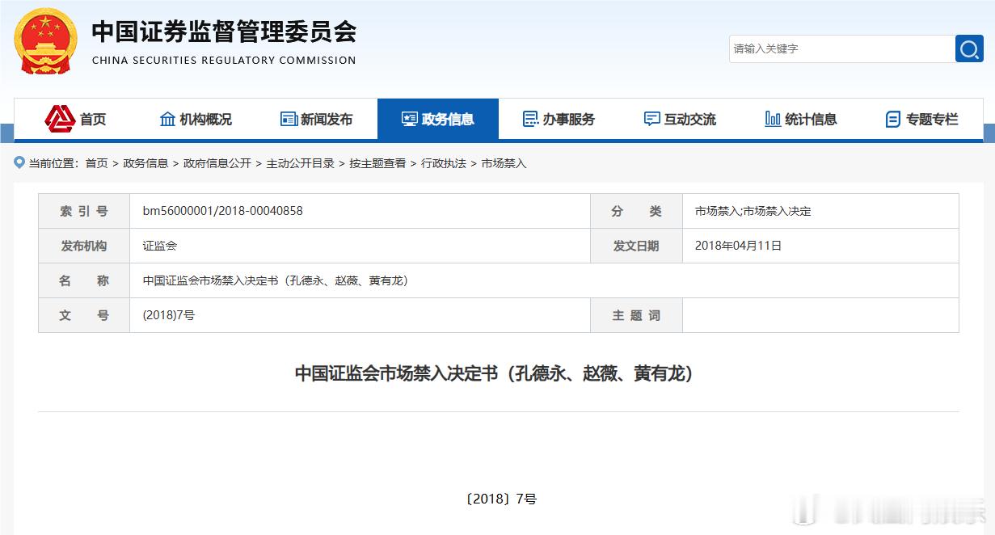The image size is (995, 535).
Task: Click the 发文日期 label
Action: [x=636, y=246]
